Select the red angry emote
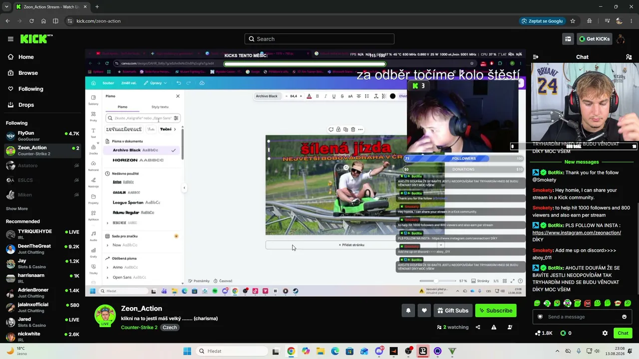The height and width of the screenshot is (359, 639). (x=587, y=303)
